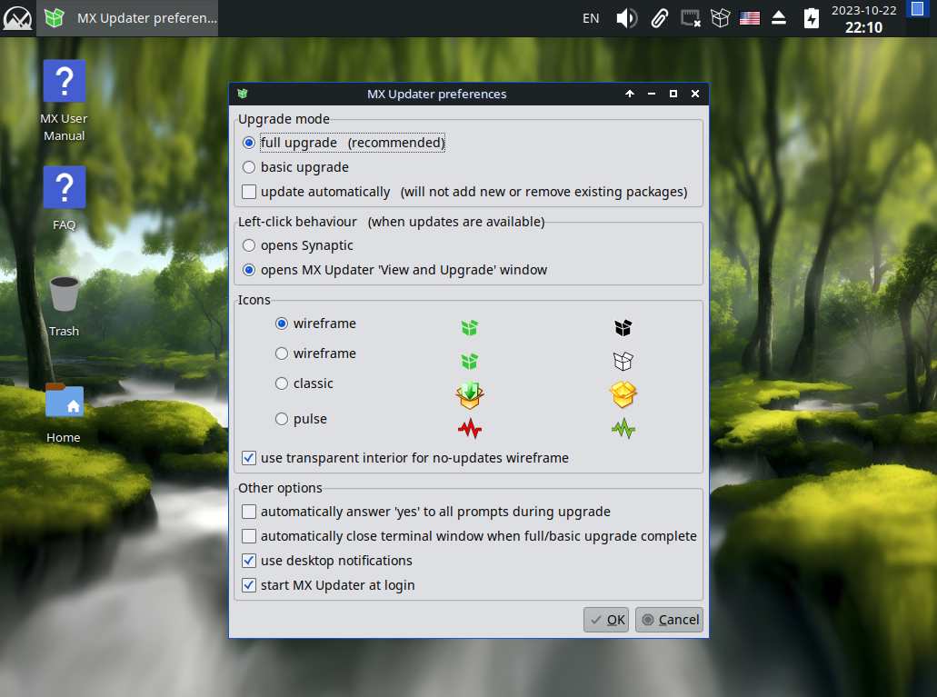Open the MX User Manual desktop icon

pos(64,101)
